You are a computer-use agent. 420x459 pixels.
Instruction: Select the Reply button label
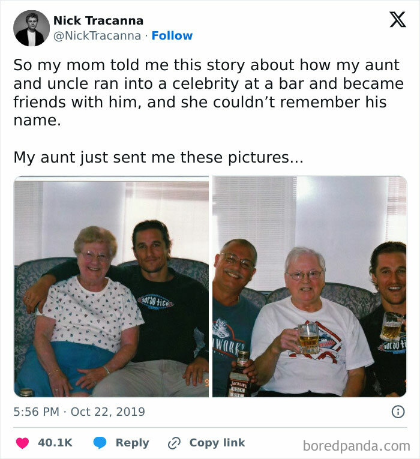point(132,443)
